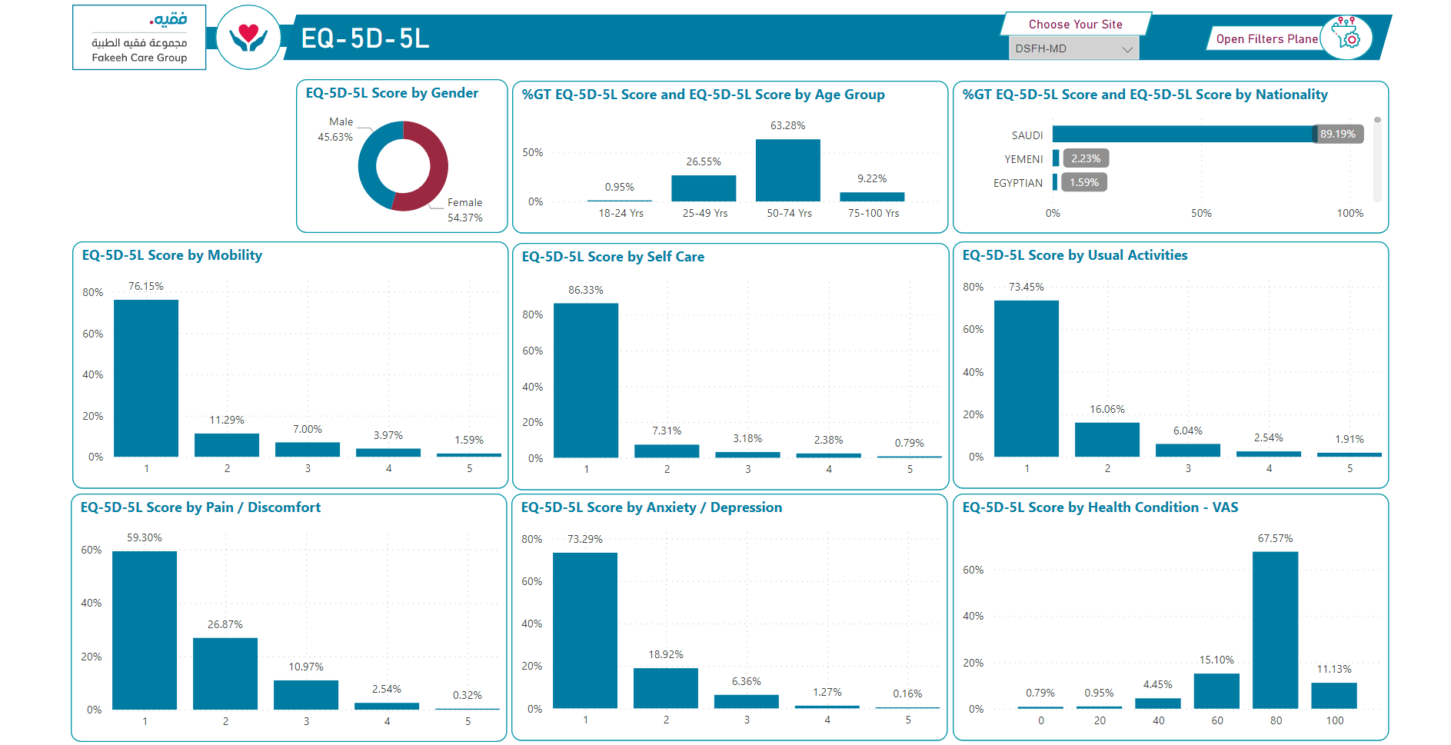Click the Open Filters Plane gear icon
The width and height of the screenshot is (1451, 745).
1346,36
